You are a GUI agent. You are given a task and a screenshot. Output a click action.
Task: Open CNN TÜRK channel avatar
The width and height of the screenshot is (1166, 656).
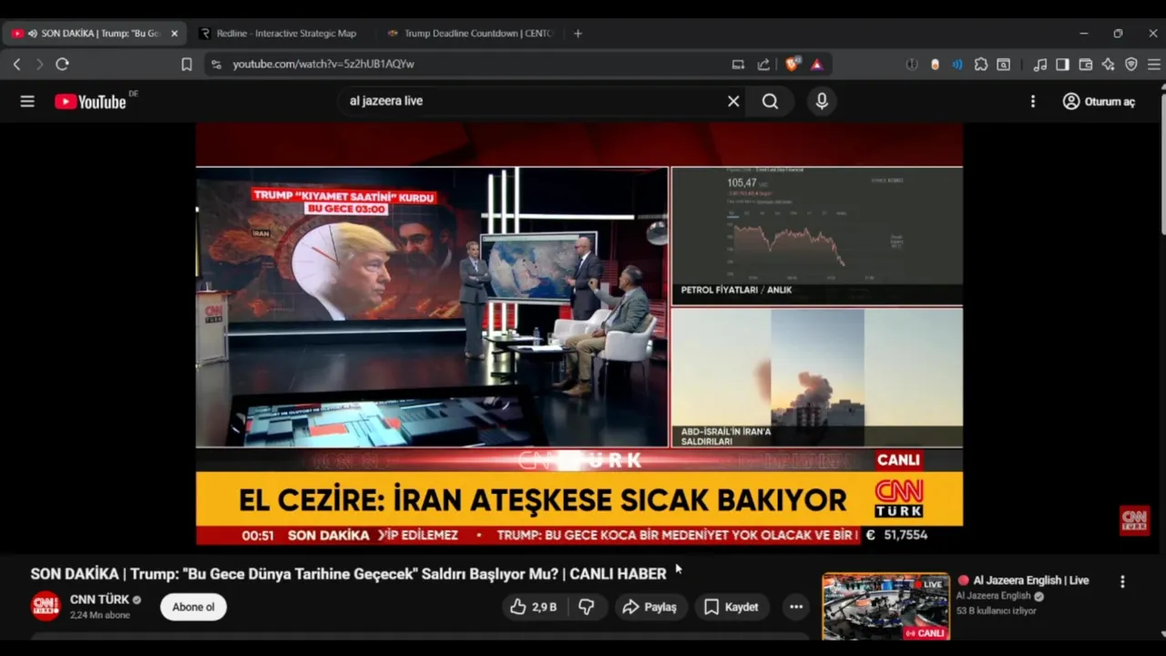point(46,607)
